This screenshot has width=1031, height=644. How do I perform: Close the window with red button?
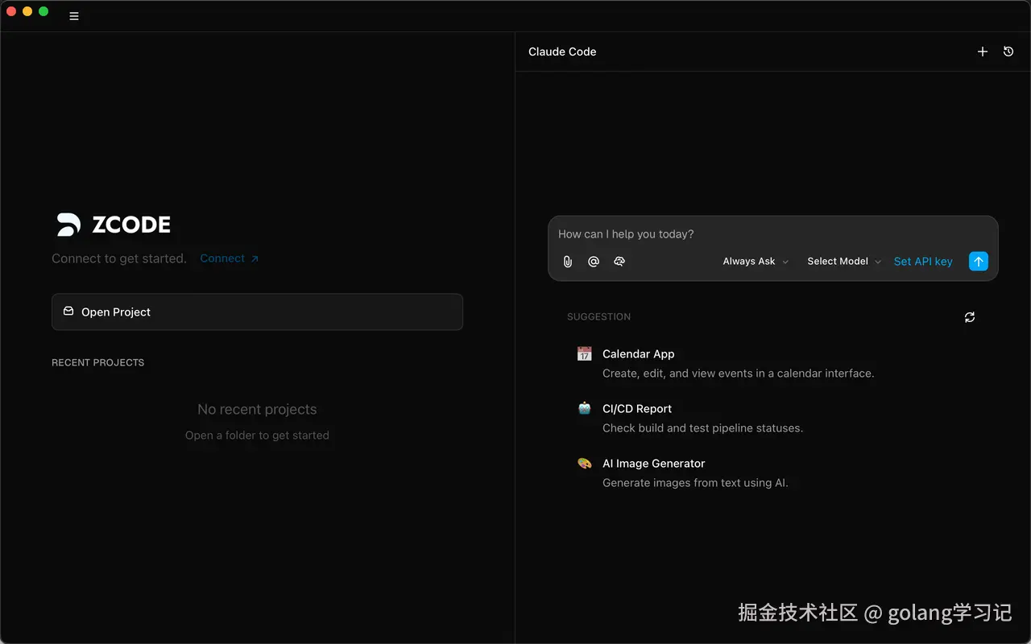(x=11, y=11)
